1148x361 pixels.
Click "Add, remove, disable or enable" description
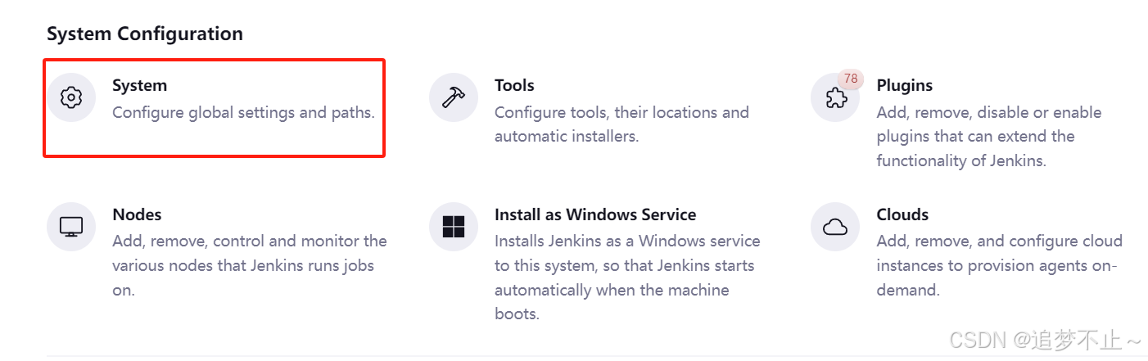pos(989,112)
